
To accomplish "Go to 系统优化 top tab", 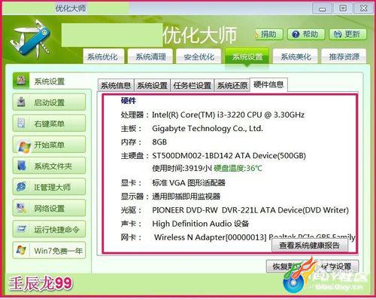I will click(x=103, y=56).
